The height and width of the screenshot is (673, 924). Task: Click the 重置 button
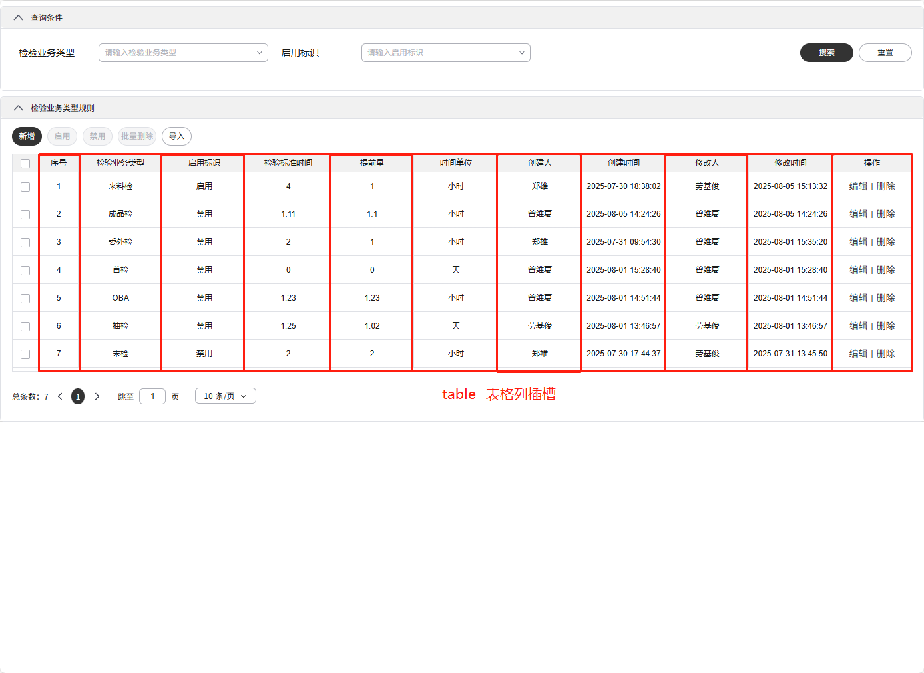tap(885, 53)
